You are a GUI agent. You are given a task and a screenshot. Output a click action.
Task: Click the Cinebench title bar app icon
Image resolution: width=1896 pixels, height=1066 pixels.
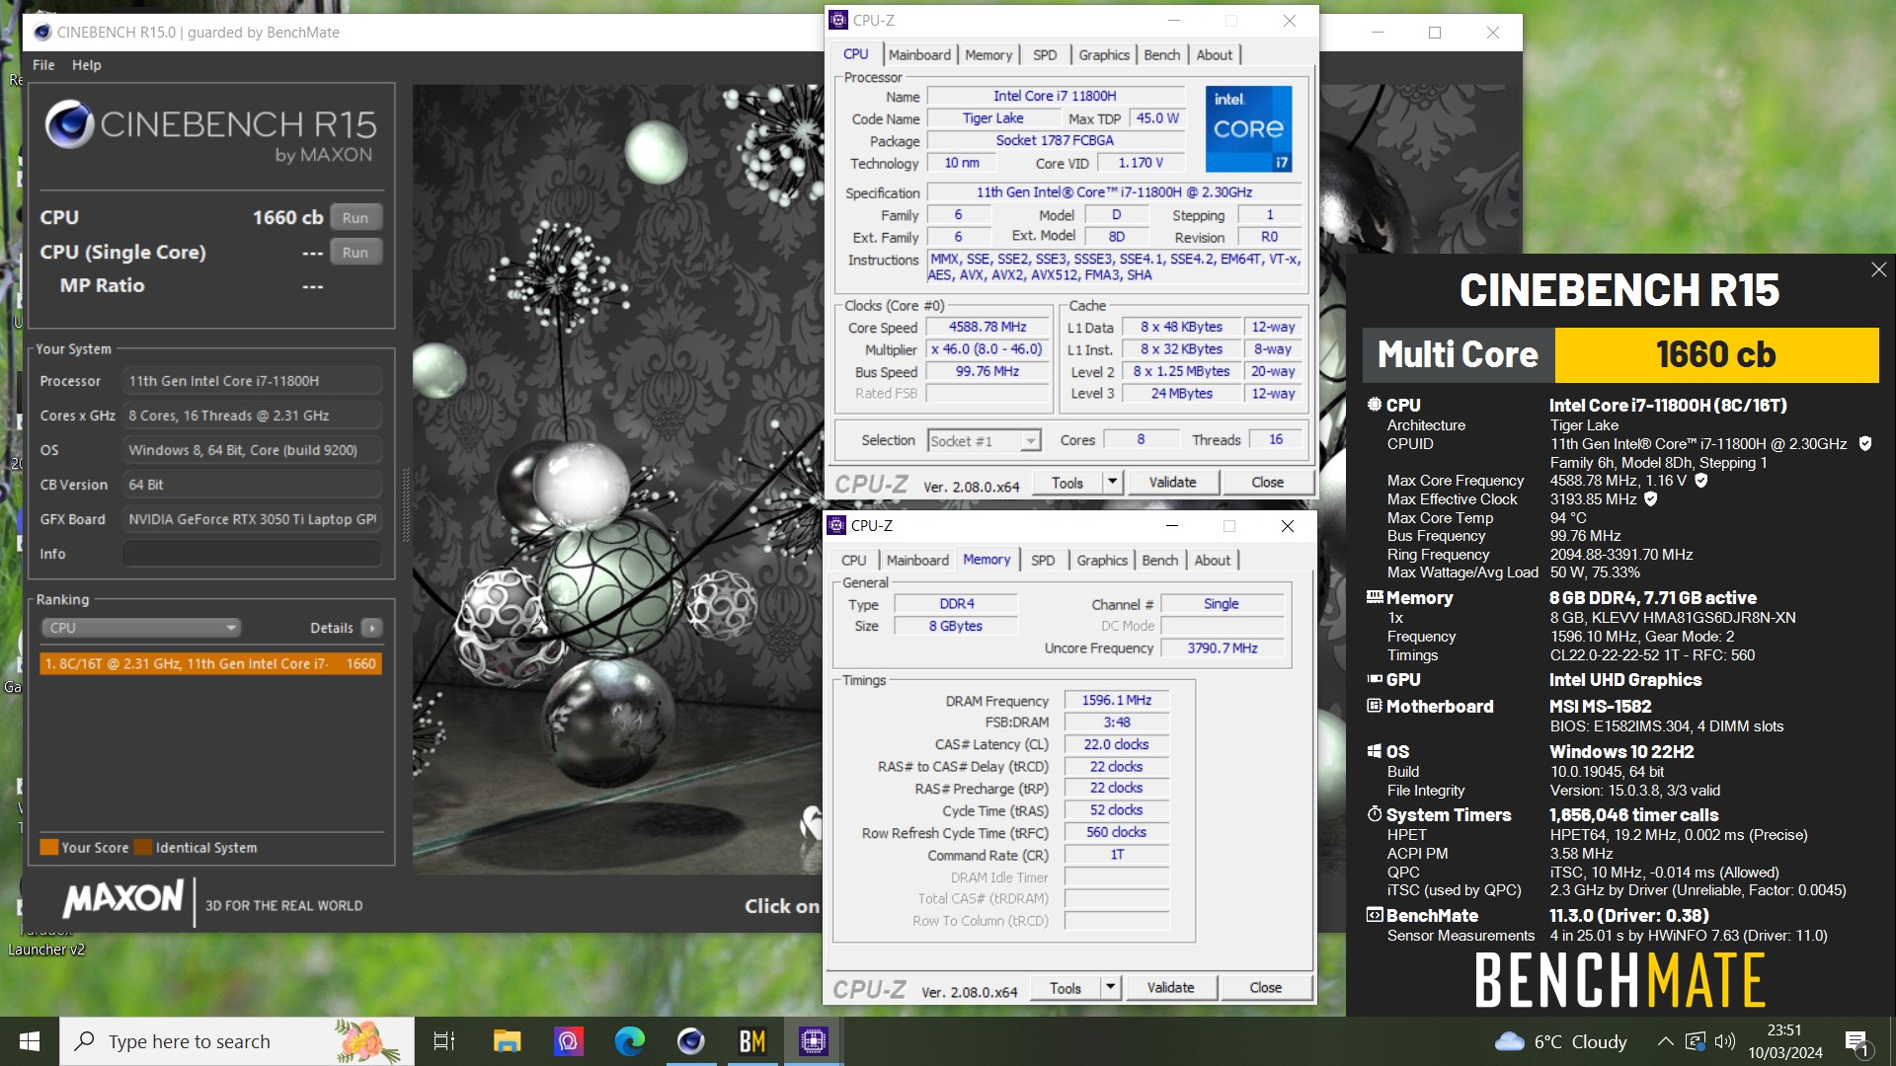click(42, 33)
